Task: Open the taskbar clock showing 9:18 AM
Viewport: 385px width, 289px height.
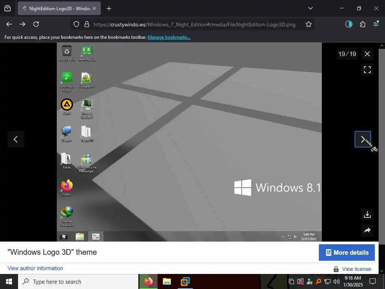Action: (353, 281)
